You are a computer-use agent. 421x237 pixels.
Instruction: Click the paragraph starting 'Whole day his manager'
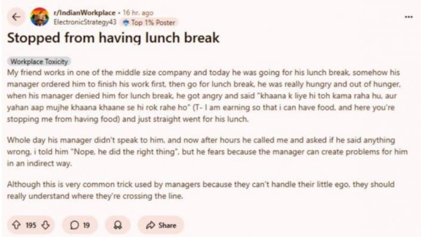pos(207,152)
